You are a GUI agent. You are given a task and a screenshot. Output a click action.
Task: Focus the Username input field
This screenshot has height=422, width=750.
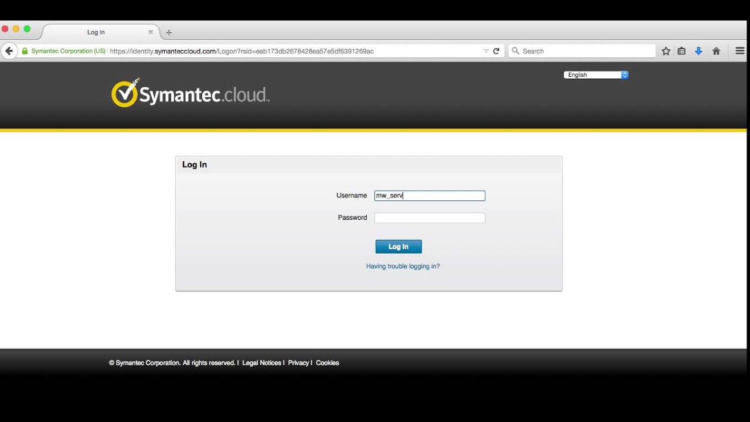click(x=430, y=196)
